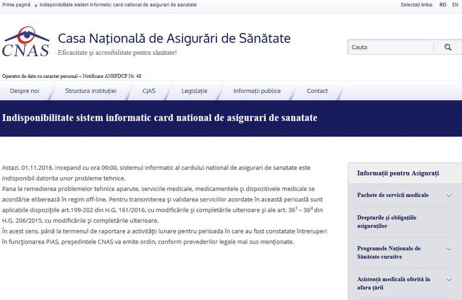Open the Contact menu item
462x300 pixels.
tap(317, 91)
